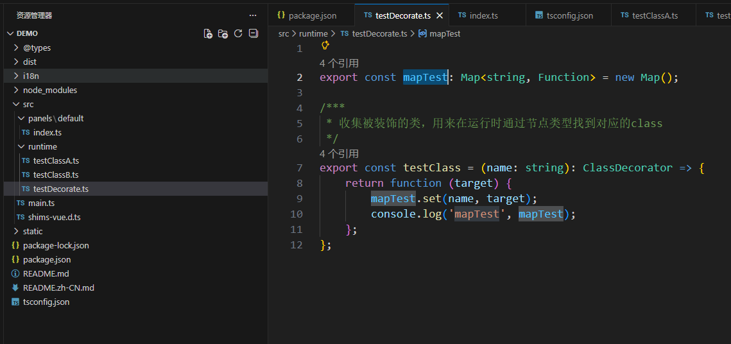The image size is (731, 344).
Task: Collapse the DEMO root folder
Action: coord(10,33)
